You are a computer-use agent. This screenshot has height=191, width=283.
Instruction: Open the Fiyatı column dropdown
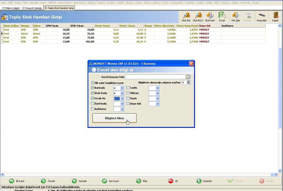coord(157,98)
